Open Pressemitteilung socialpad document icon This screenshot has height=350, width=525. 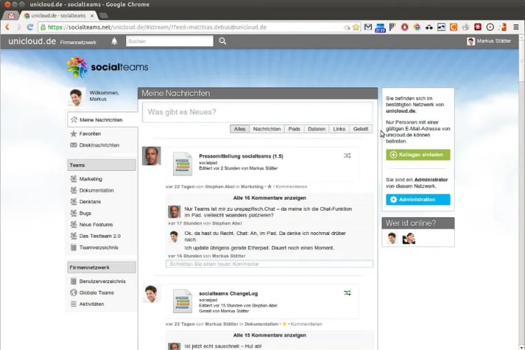click(183, 163)
